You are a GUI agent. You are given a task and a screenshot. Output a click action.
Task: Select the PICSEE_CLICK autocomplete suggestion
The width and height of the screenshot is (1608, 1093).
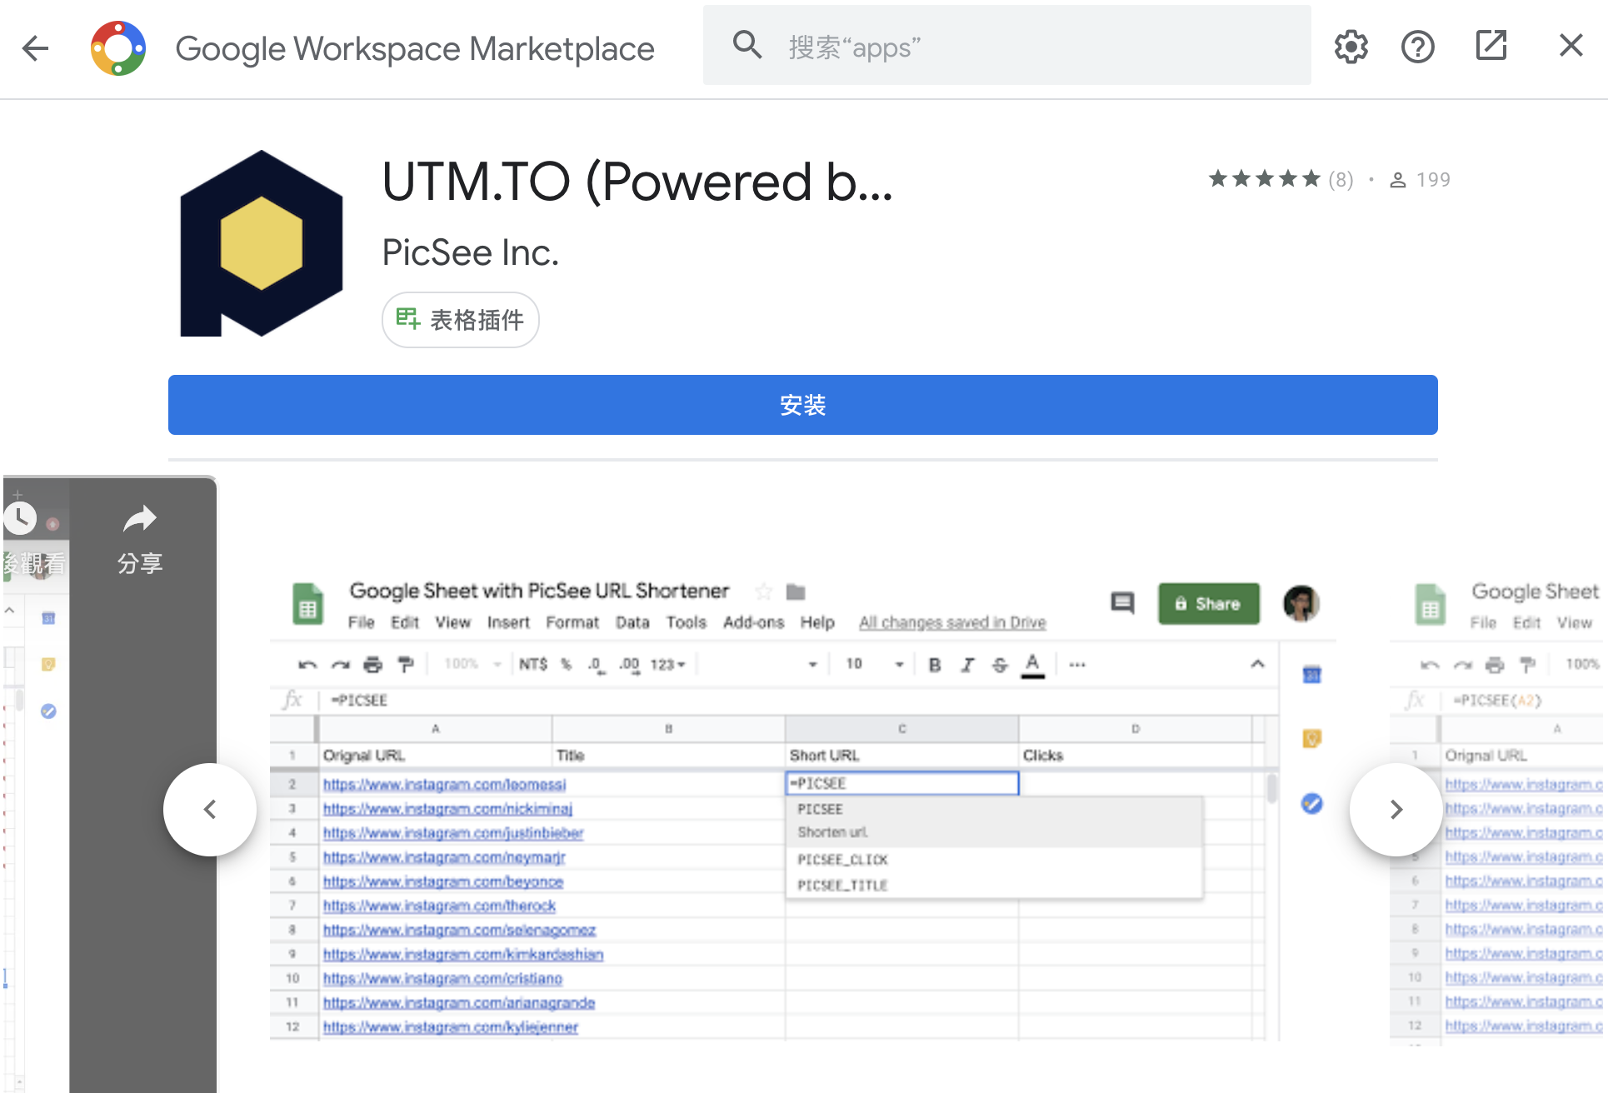pyautogui.click(x=994, y=860)
